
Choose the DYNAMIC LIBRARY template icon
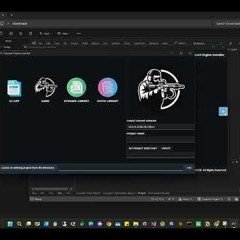click(77, 87)
